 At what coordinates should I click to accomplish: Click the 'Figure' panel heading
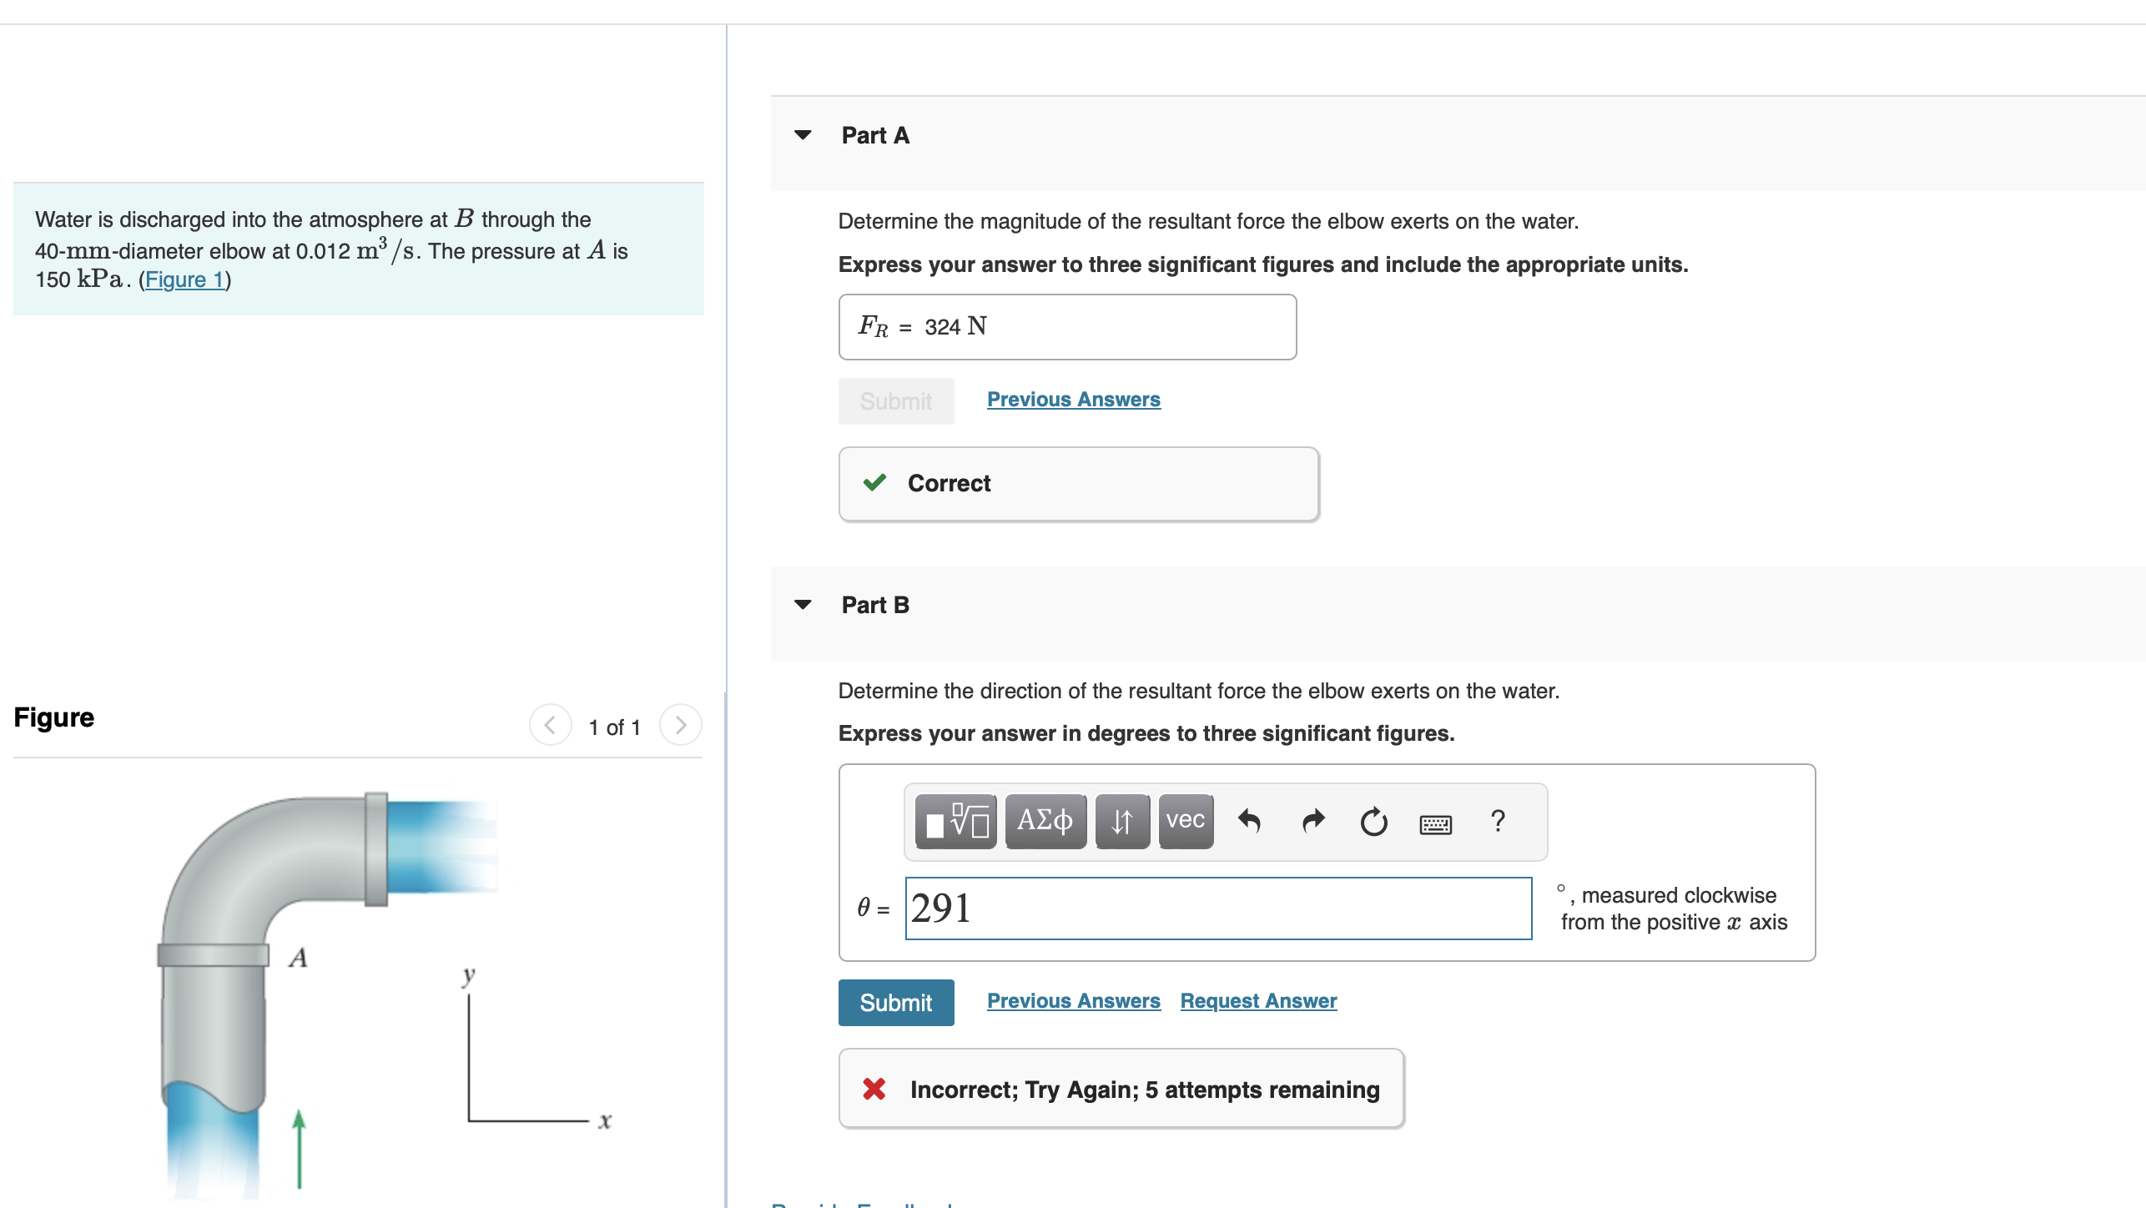[x=54, y=717]
